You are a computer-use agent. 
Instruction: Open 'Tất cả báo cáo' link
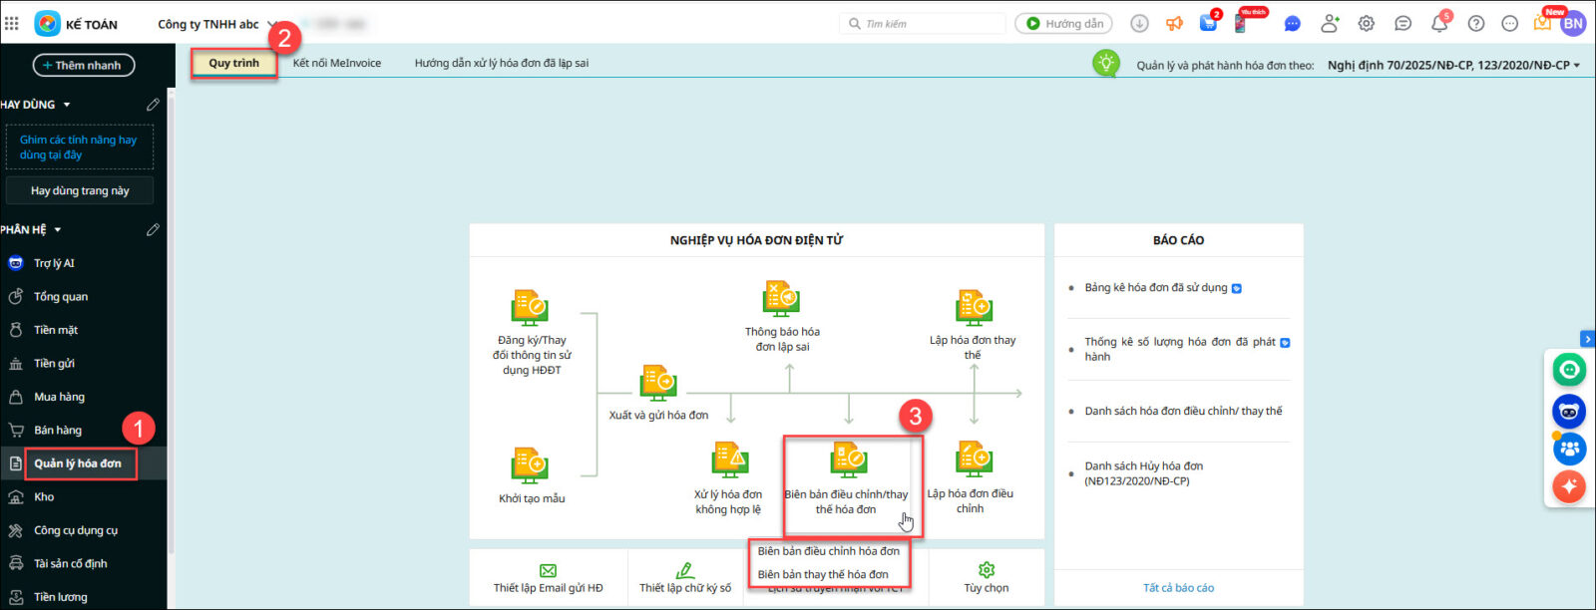point(1178,588)
